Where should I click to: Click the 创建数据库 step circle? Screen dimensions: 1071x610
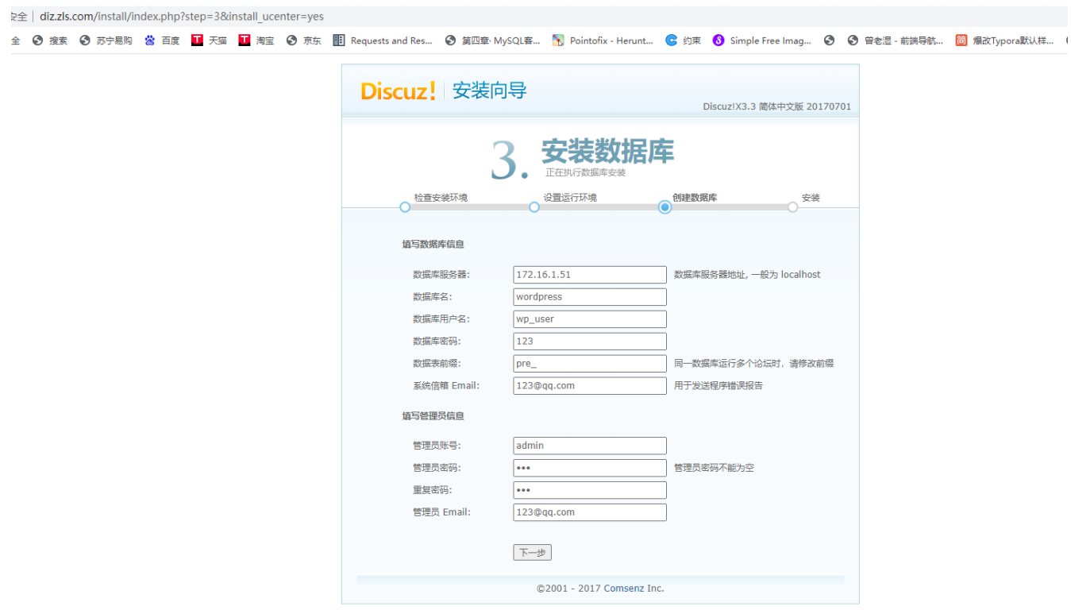click(665, 207)
